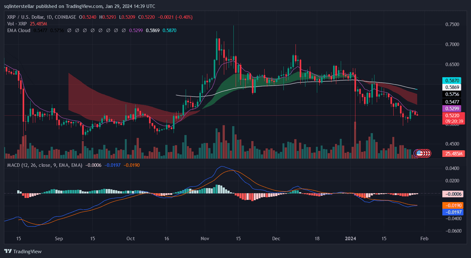Click the Sep label on the time axis
The width and height of the screenshot is (471, 258).
point(59,238)
